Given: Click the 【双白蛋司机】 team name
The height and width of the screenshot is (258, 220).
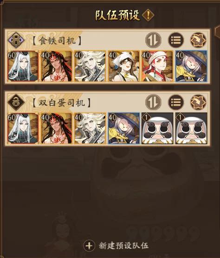Looking at the screenshot, I should tap(61, 103).
